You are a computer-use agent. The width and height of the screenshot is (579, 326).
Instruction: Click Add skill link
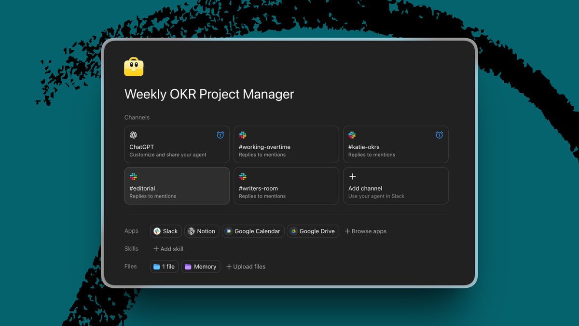click(168, 249)
